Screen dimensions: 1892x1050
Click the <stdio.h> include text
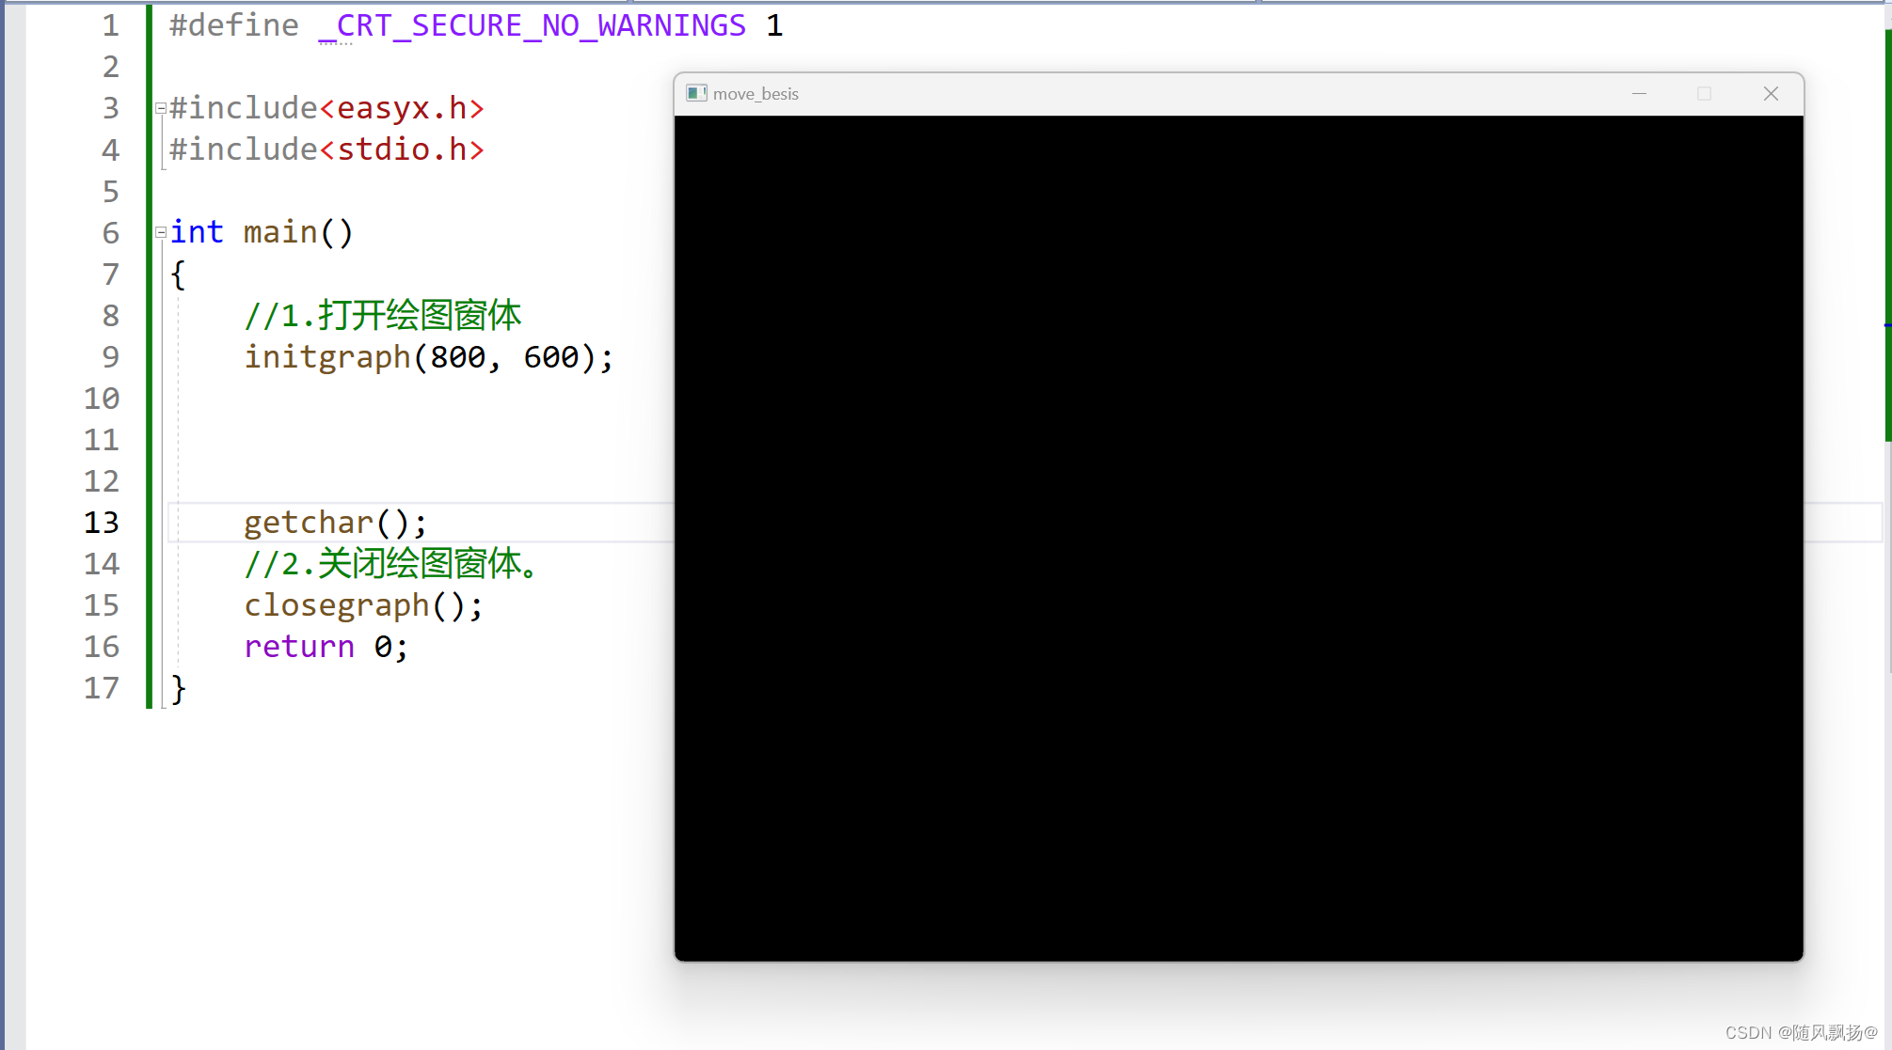tap(402, 149)
